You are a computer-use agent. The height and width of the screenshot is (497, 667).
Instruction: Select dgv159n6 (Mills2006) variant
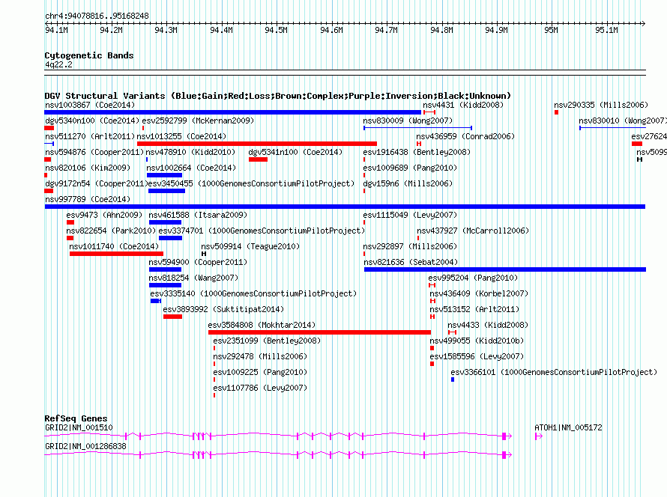pos(408,183)
